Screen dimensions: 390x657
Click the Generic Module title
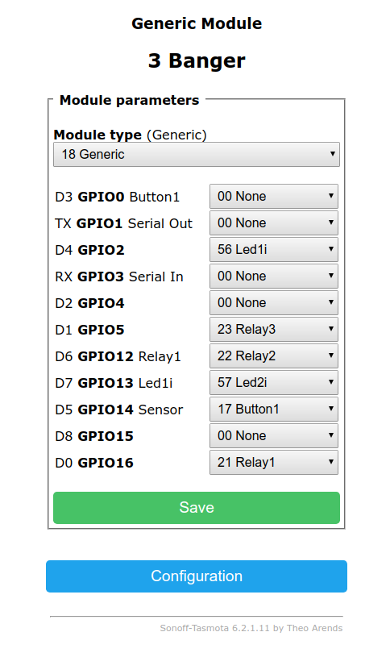[197, 23]
